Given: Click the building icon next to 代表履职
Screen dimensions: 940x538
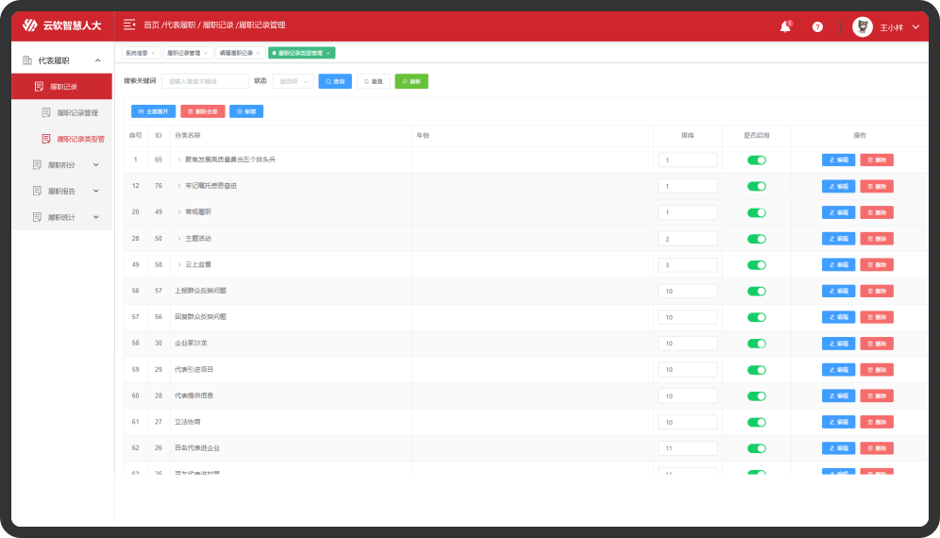Looking at the screenshot, I should pos(27,60).
